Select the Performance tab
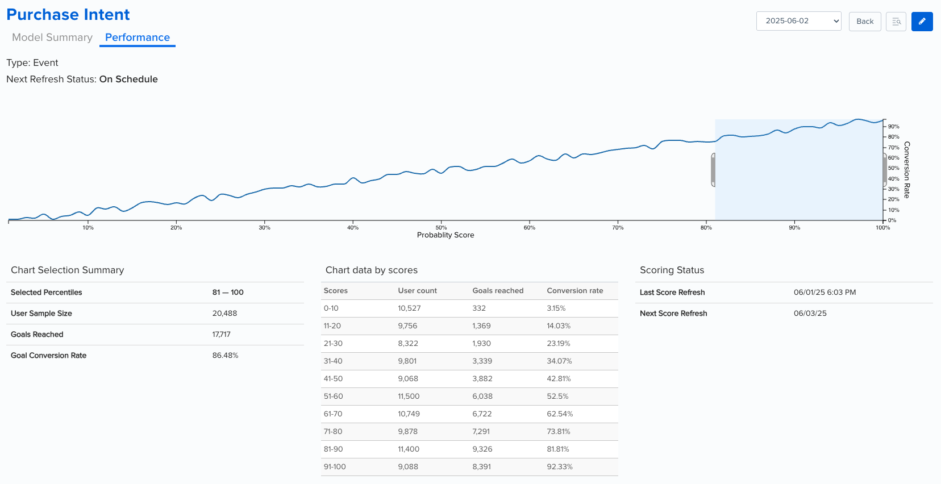Image resolution: width=941 pixels, height=484 pixels. (x=138, y=37)
